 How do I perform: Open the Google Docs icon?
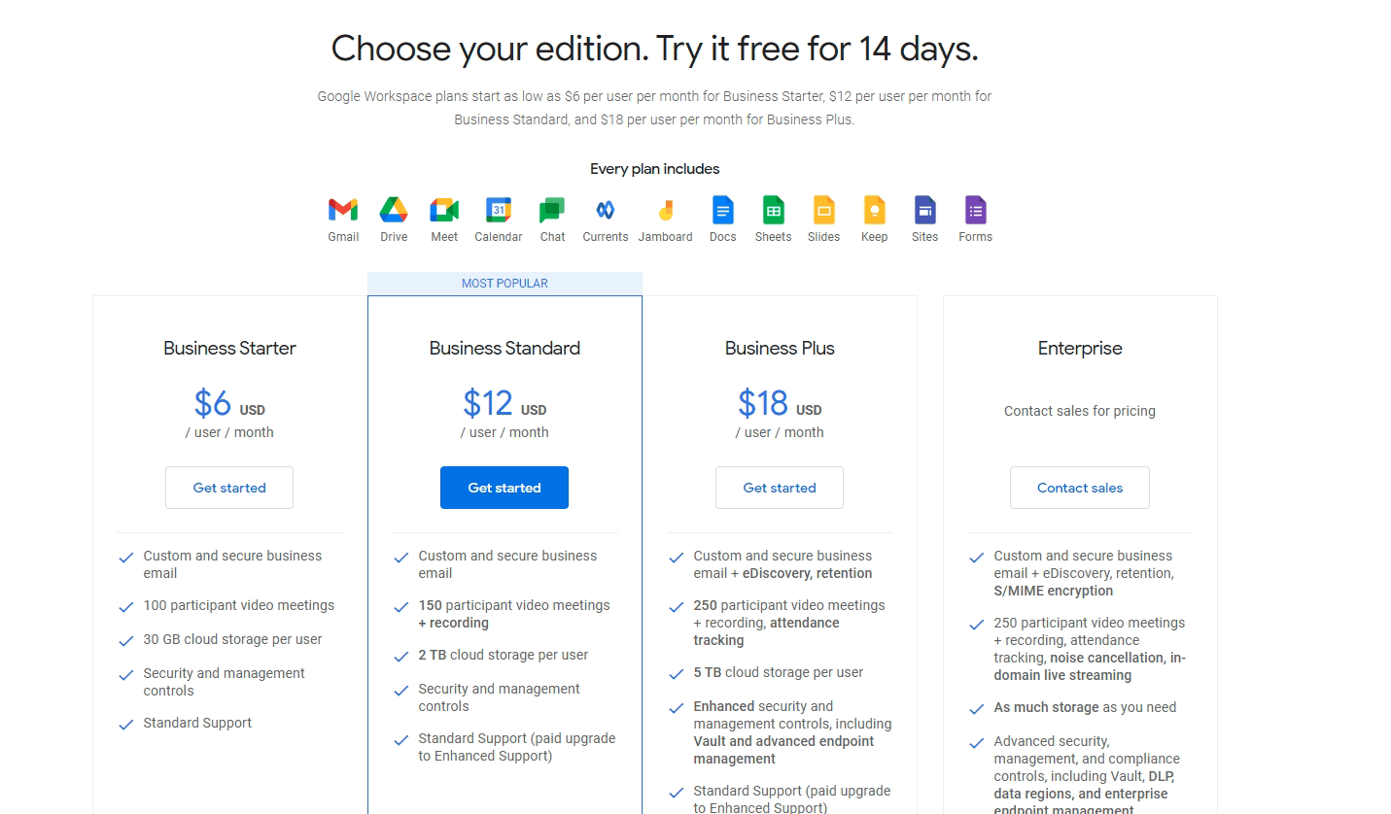(x=722, y=210)
